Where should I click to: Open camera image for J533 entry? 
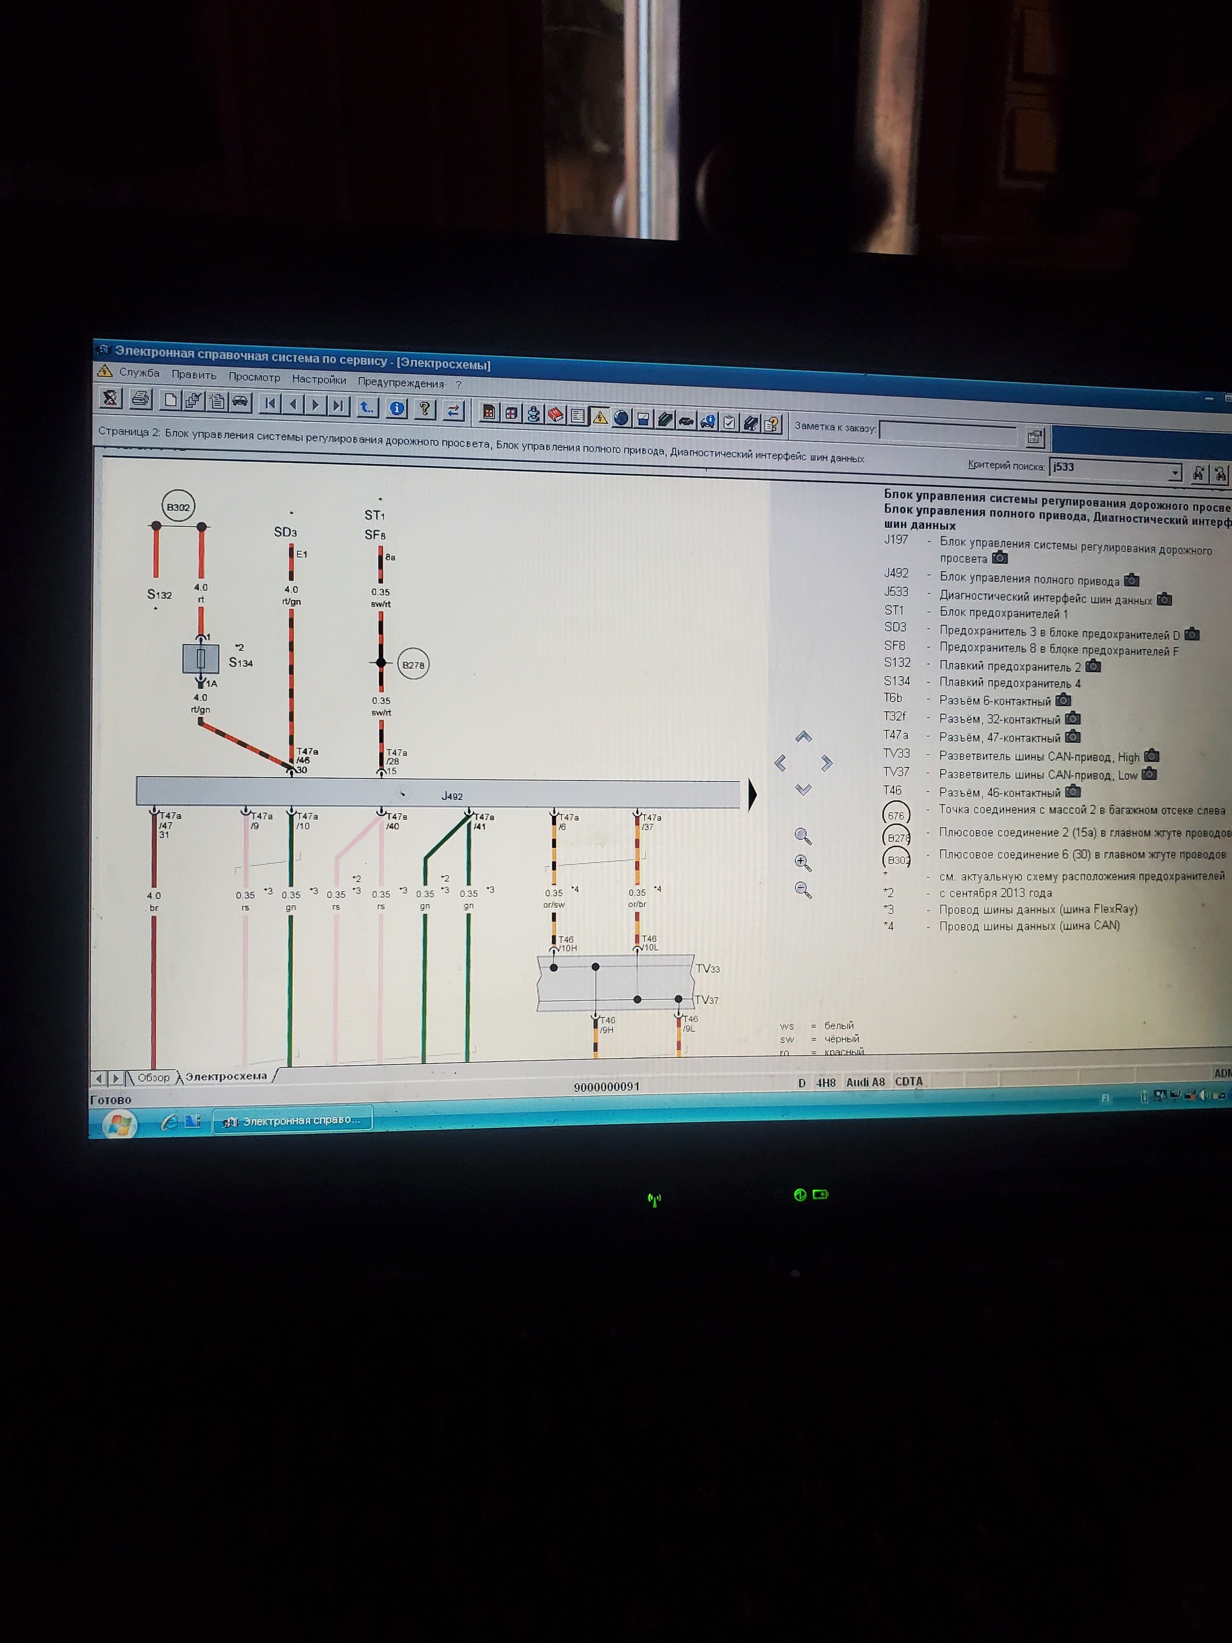[x=1164, y=599]
